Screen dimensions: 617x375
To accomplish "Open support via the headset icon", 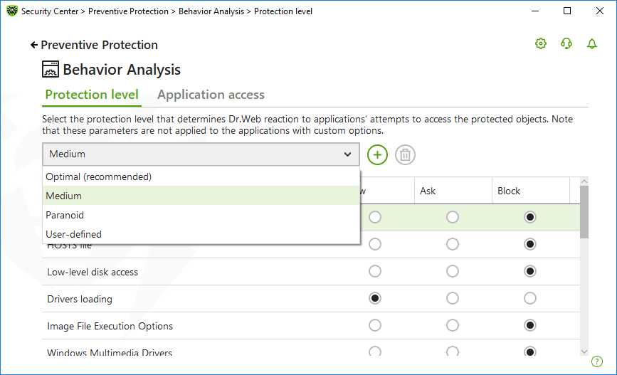I will click(566, 43).
